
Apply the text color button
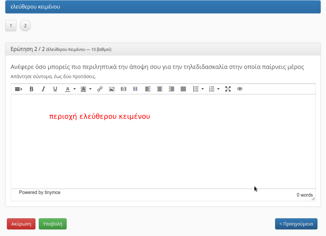[x=68, y=89]
